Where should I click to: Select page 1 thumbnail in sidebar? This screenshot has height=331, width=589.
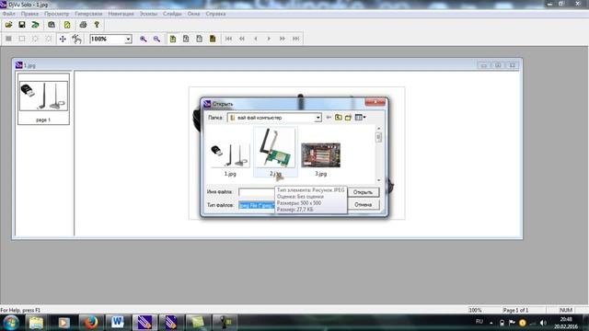[43, 99]
